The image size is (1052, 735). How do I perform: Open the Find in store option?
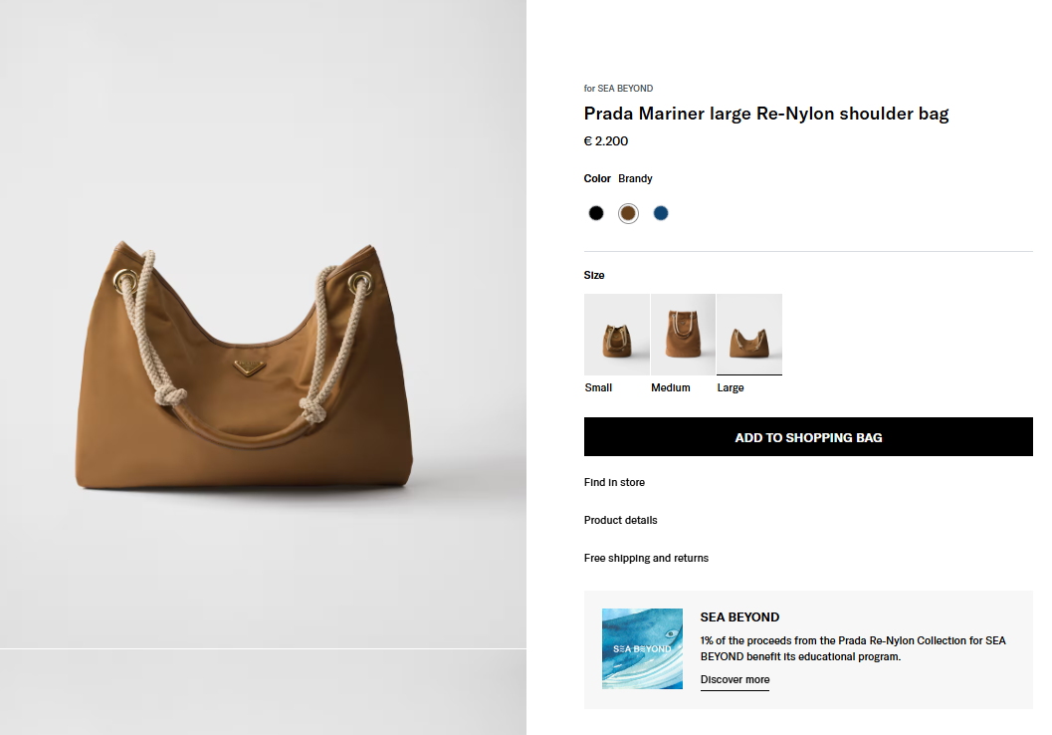pos(614,482)
